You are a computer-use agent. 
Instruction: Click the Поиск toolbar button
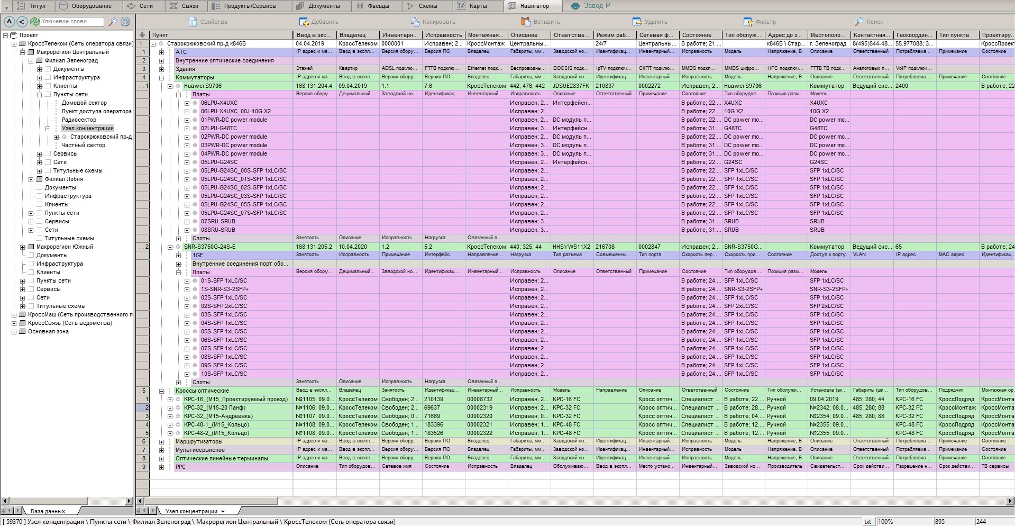(x=868, y=22)
